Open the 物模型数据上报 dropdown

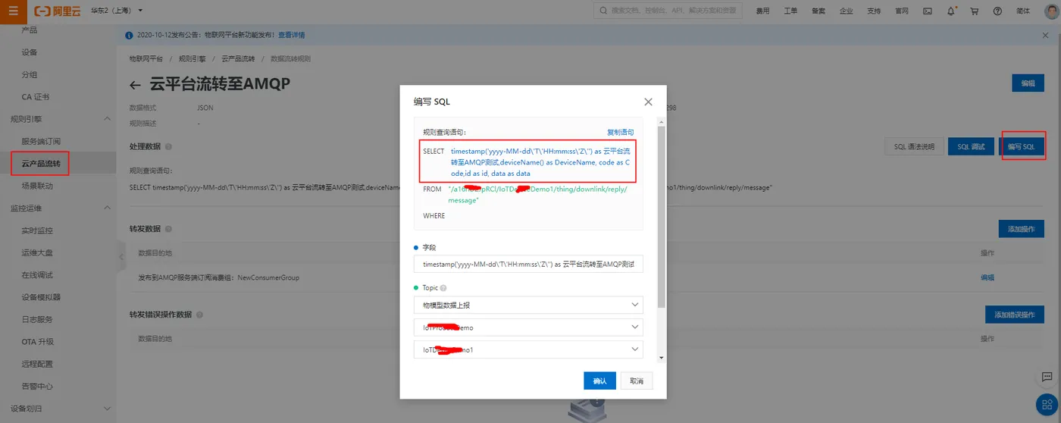pyautogui.click(x=528, y=305)
